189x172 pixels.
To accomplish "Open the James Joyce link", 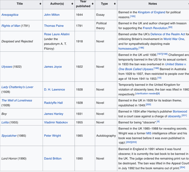I will point(53,67).
